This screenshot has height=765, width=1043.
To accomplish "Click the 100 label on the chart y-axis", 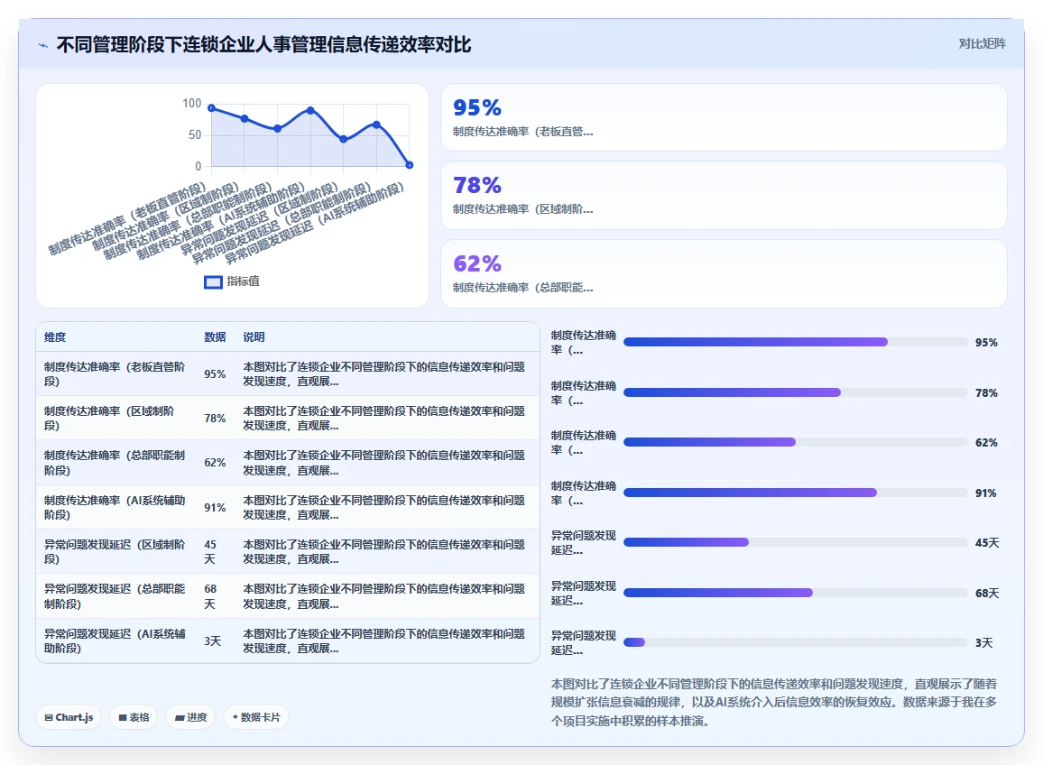I will (191, 103).
